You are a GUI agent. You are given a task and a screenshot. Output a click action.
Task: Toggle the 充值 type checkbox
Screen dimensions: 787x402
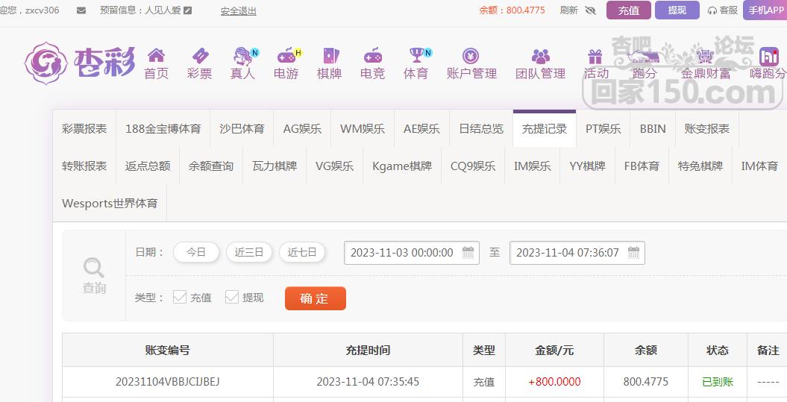[x=180, y=297]
